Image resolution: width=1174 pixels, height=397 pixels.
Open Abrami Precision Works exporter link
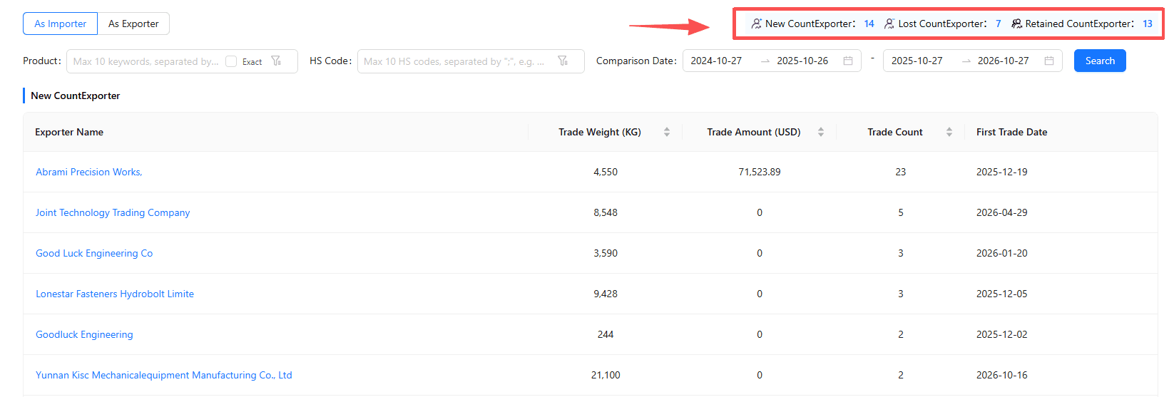point(89,172)
